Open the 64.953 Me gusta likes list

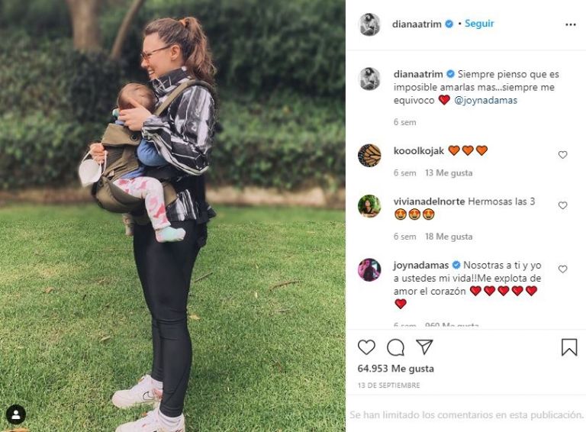pyautogui.click(x=395, y=369)
